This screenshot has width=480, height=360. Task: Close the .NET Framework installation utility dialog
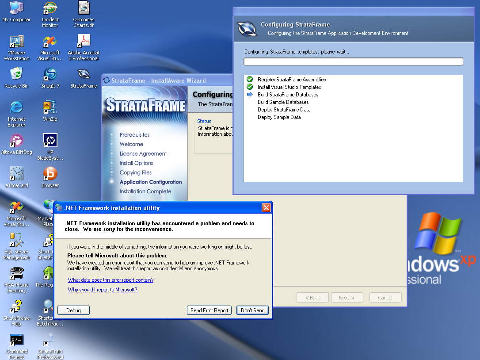tap(266, 208)
